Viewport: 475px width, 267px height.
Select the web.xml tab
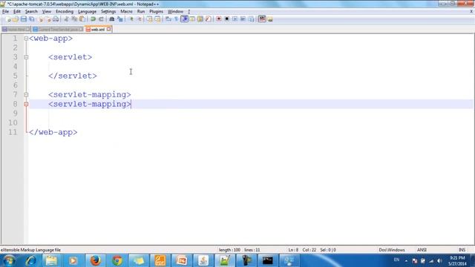point(98,30)
